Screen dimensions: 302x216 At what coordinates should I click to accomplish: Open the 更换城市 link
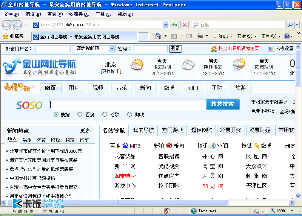[111, 71]
